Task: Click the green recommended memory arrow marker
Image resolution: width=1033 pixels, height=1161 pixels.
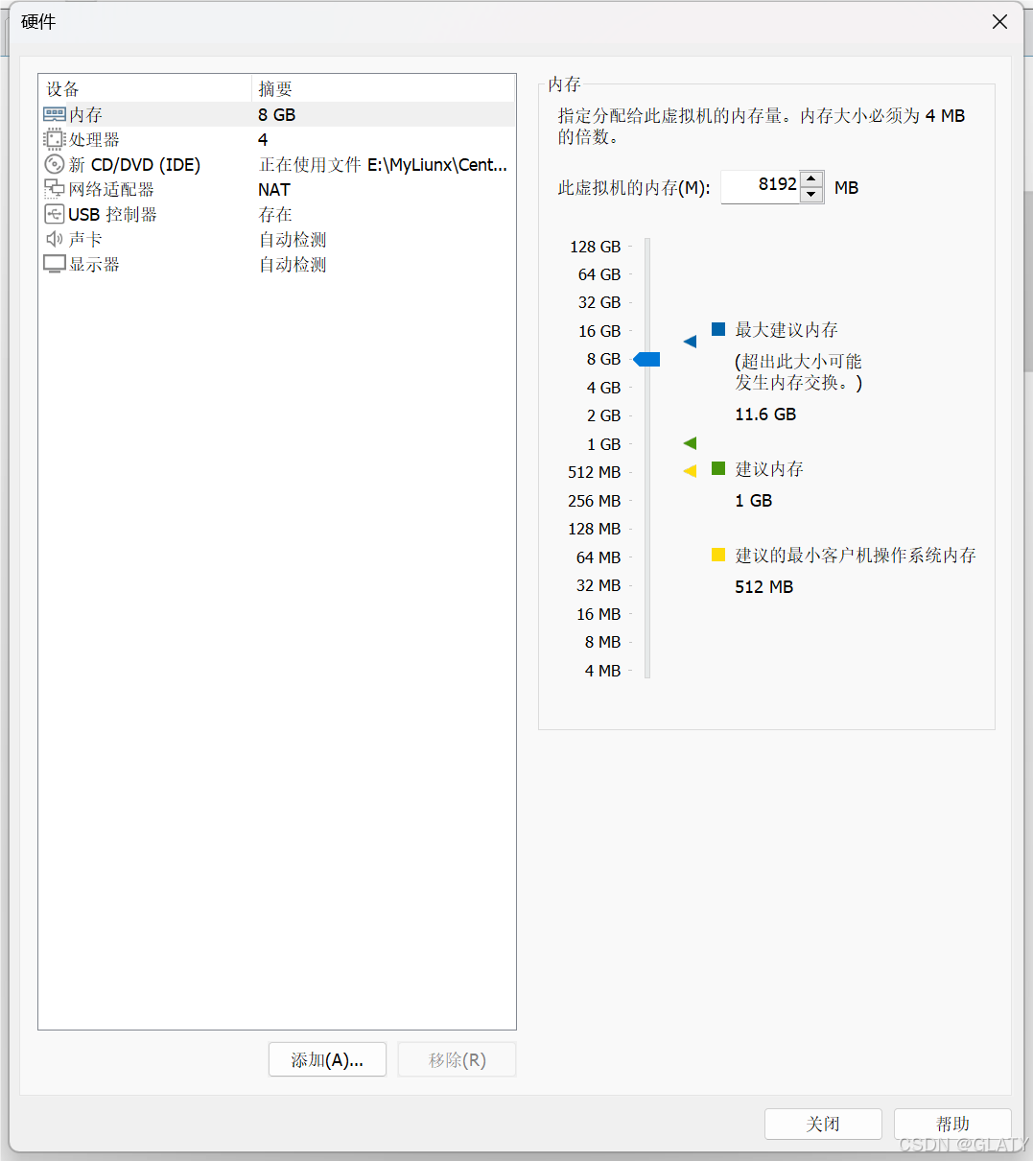Action: point(690,443)
